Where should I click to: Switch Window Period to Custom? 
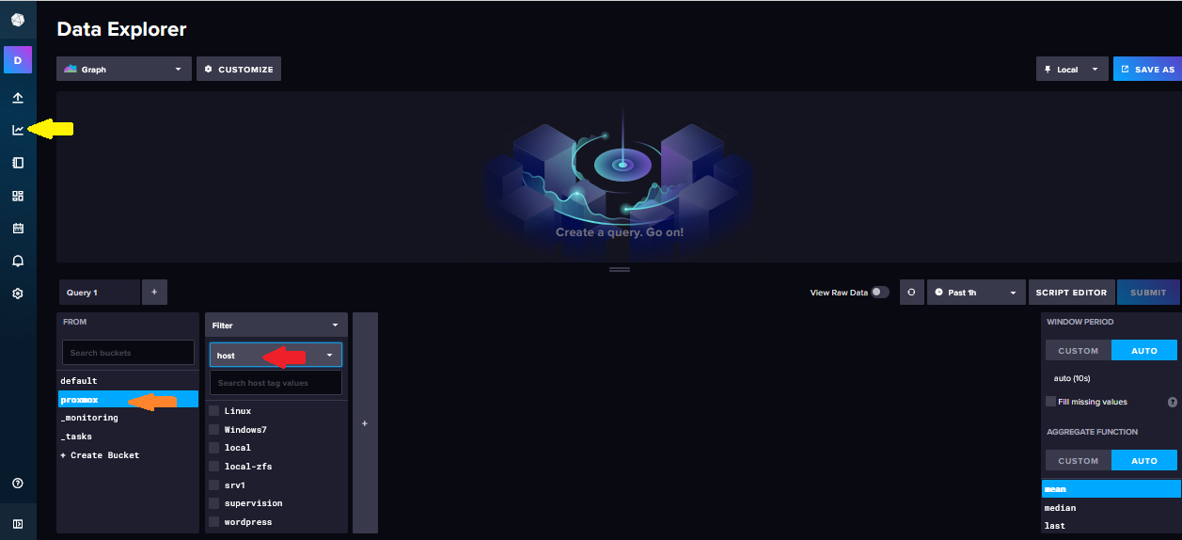coord(1078,351)
